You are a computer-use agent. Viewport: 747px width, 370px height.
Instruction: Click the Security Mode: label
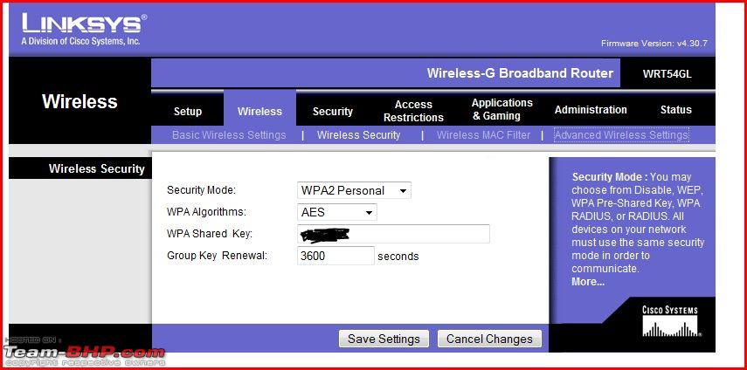click(x=202, y=190)
